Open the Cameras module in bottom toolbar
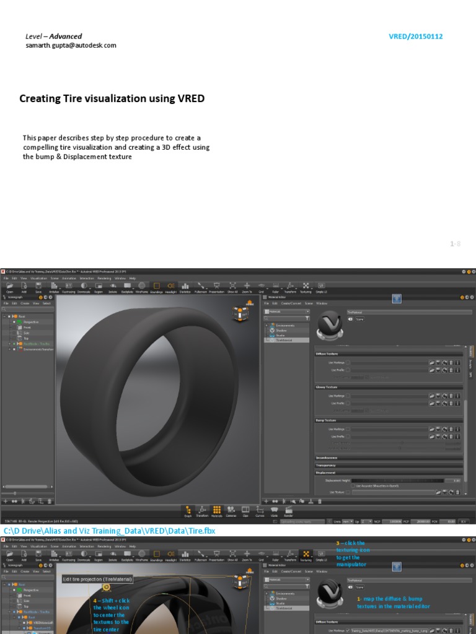 pyautogui.click(x=231, y=511)
